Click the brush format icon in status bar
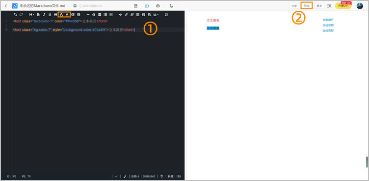The height and width of the screenshot is (181, 369). pyautogui.click(x=125, y=176)
